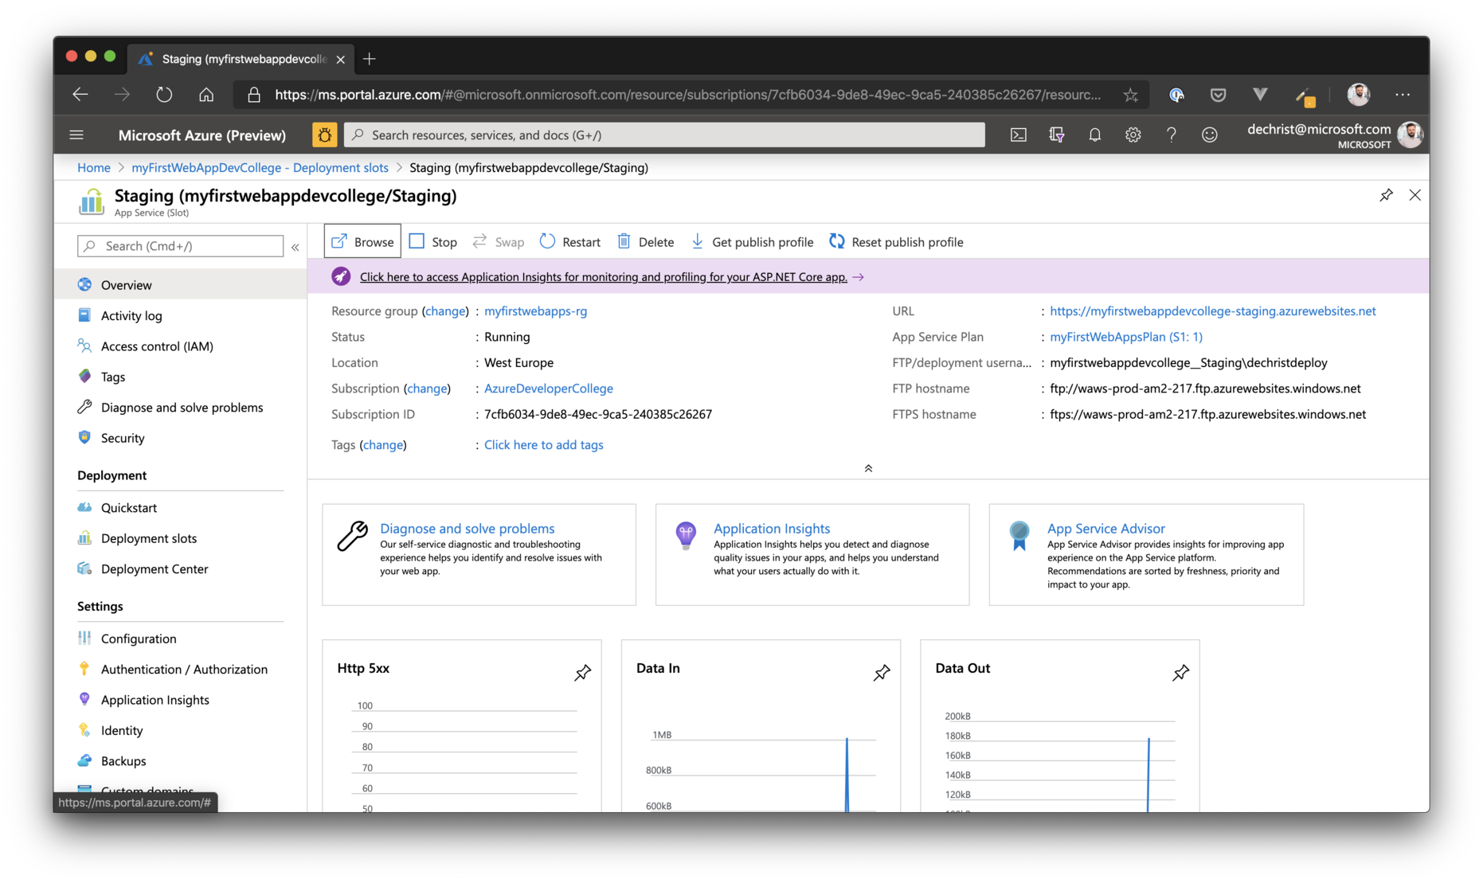Screen dimensions: 1483x883
Task: Open directory and subscription filter icon
Action: click(x=1056, y=135)
